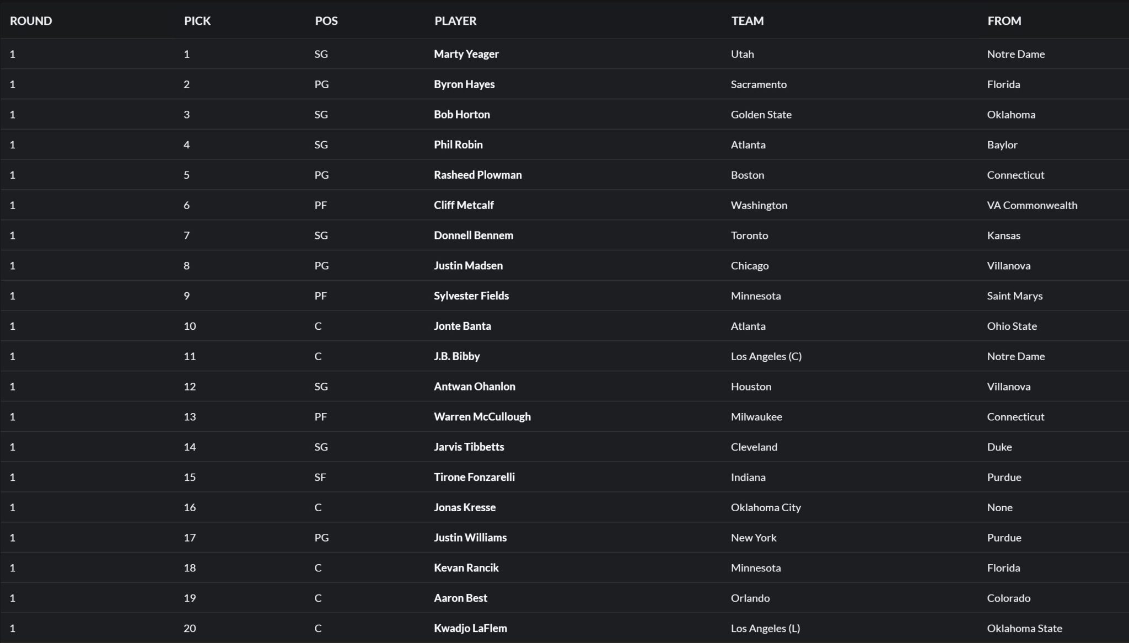Screen dimensions: 1129x643
Task: Open Rasheed Plowman's player page
Action: pos(478,175)
